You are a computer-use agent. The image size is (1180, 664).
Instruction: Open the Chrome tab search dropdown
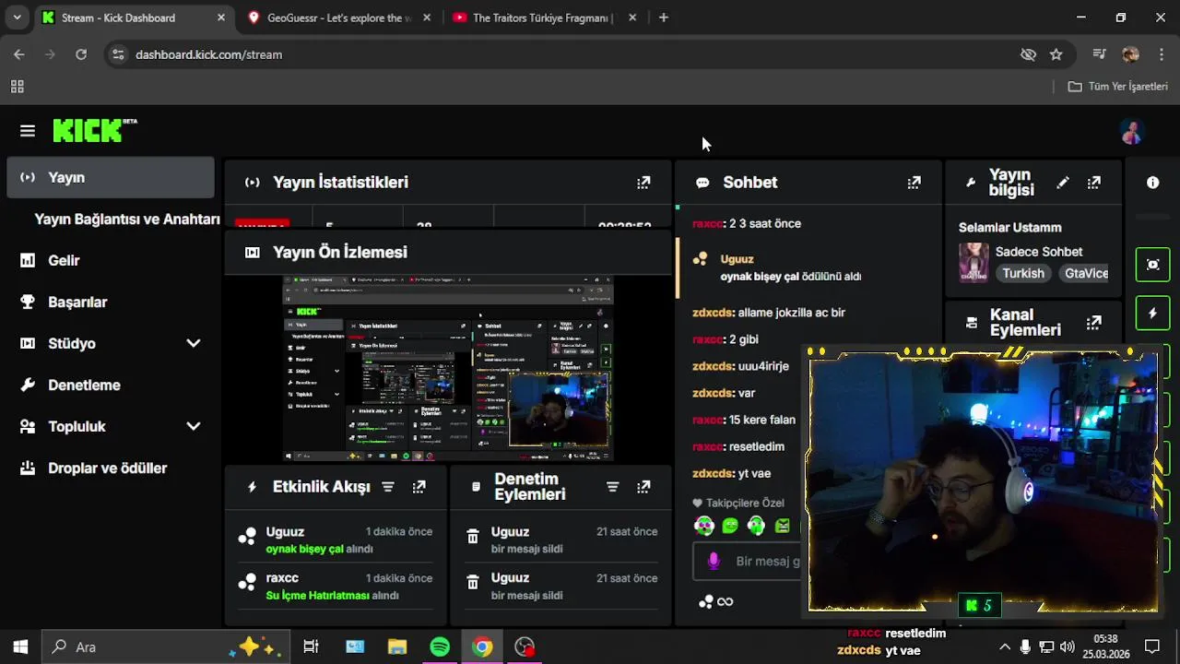pos(17,18)
